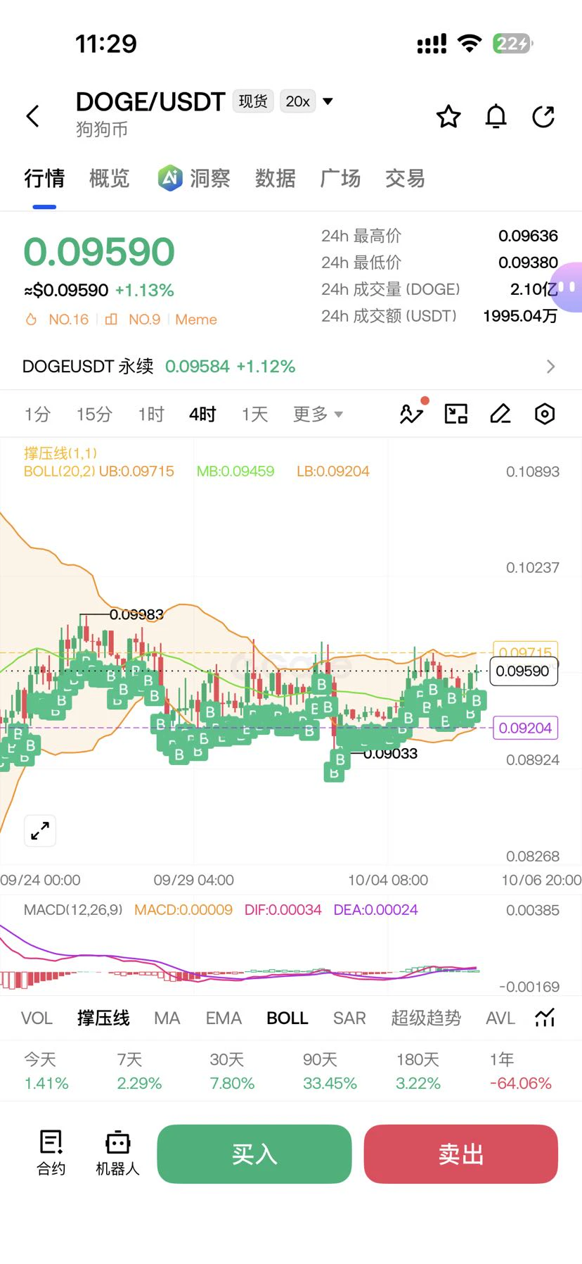Share the DOGE/USDT page

[543, 116]
